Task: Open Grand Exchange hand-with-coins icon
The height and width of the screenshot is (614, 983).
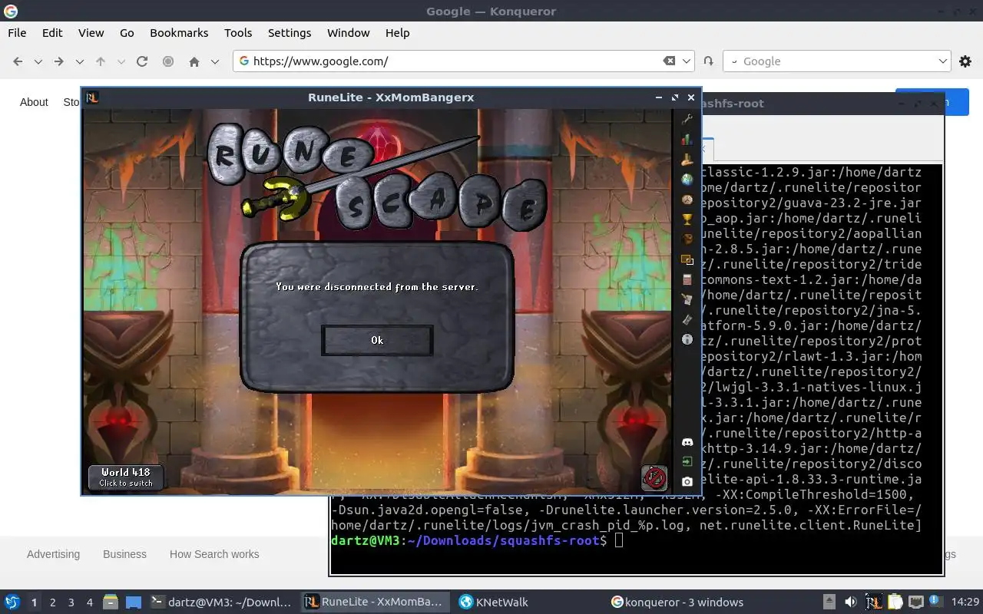Action: pyautogui.click(x=687, y=159)
